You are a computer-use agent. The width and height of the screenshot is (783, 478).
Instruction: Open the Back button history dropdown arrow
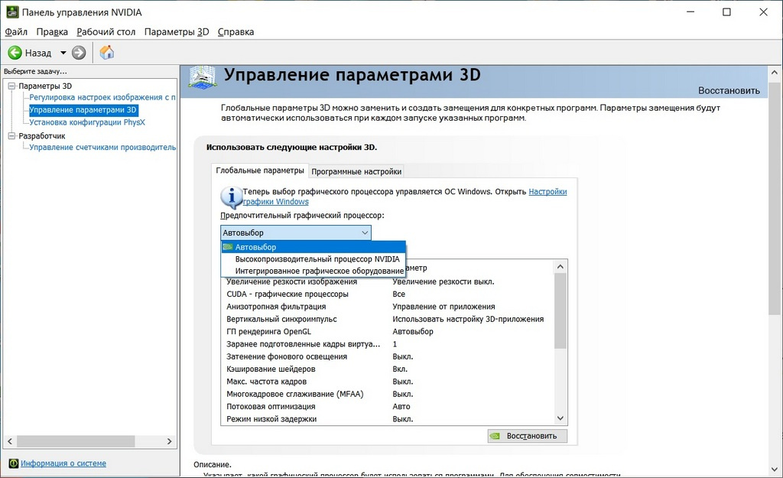coord(63,53)
